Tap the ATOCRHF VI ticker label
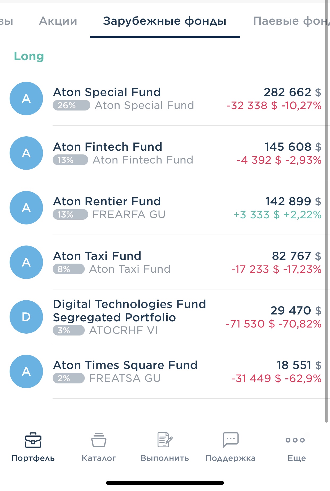This screenshot has height=491, width=330. pos(124,330)
